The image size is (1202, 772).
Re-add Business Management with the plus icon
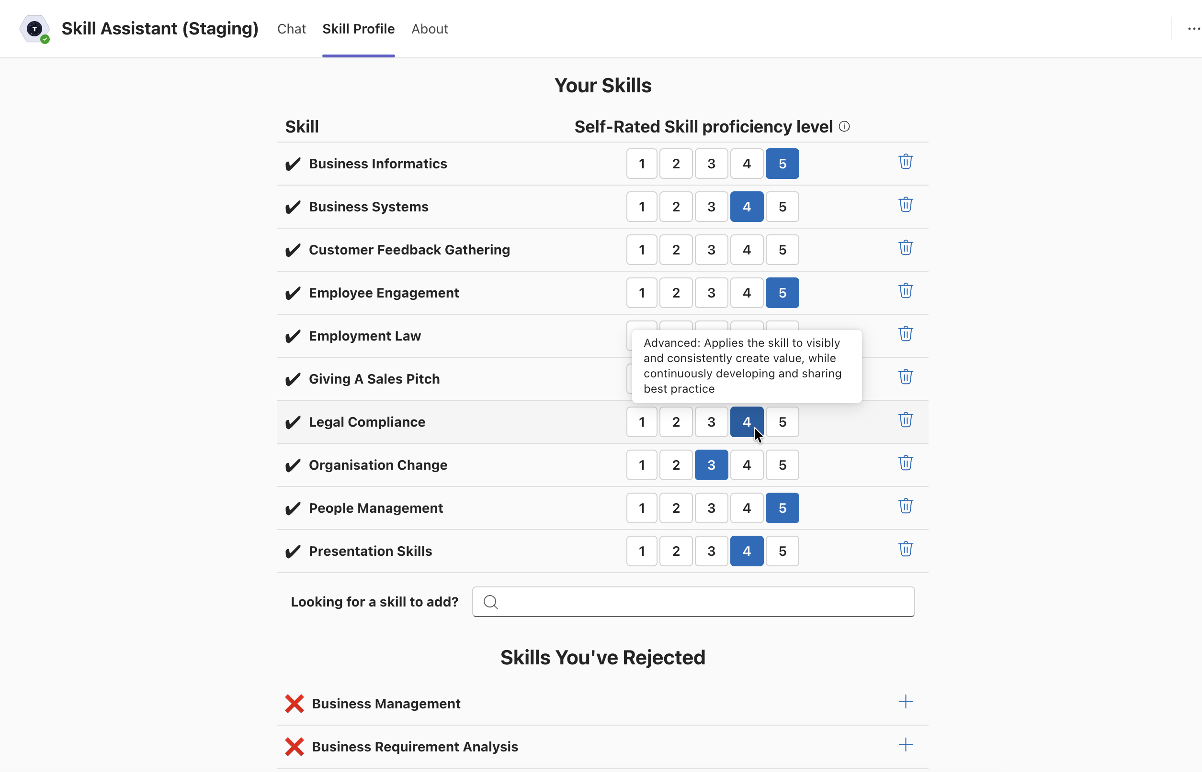(x=905, y=702)
